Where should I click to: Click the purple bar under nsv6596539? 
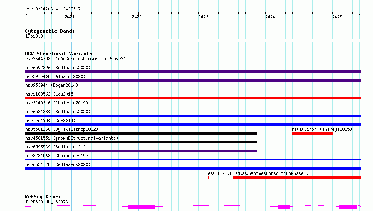tap(141, 151)
